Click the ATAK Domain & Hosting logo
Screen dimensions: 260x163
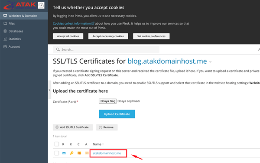point(20,6)
